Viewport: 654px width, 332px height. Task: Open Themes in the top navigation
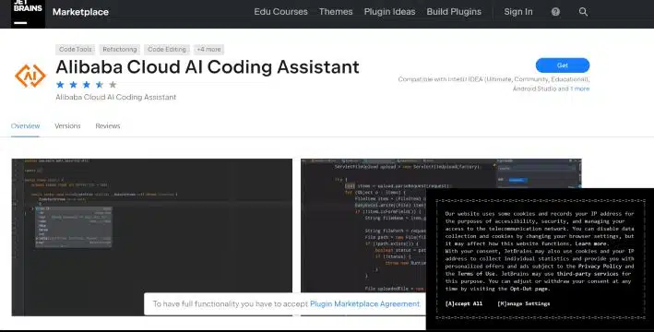[336, 12]
